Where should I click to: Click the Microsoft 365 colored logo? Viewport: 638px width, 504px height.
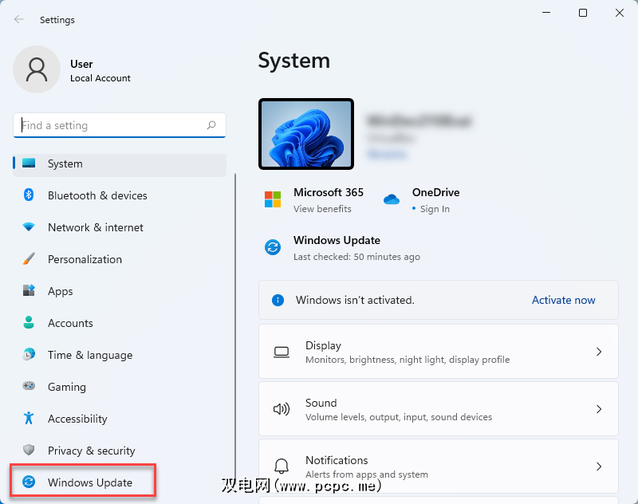click(273, 199)
